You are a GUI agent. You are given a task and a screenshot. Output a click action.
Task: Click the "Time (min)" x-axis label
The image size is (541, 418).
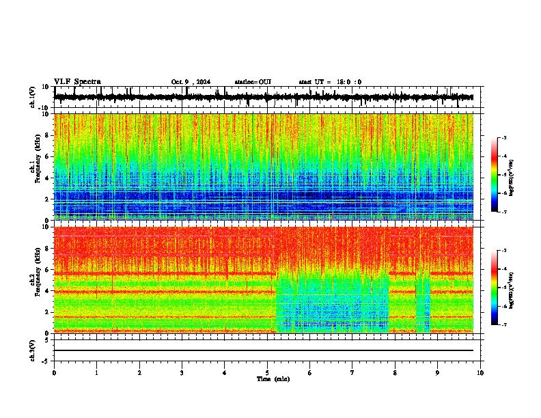click(x=273, y=379)
